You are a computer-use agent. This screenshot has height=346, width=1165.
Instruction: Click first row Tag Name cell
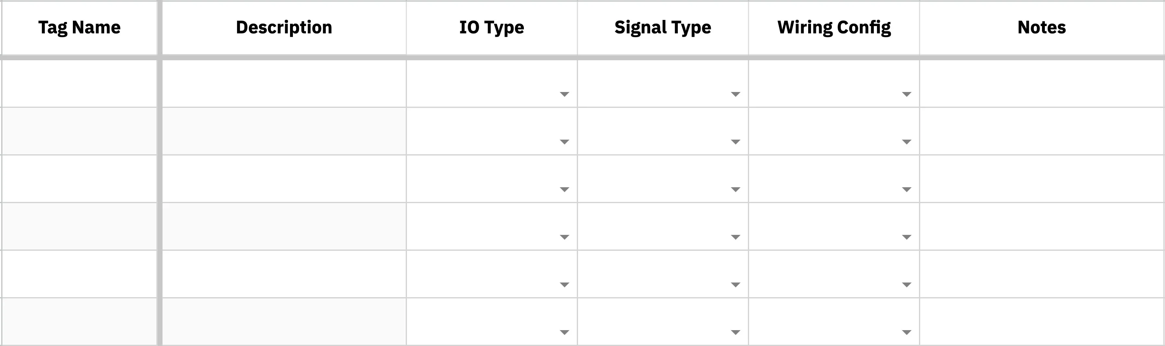[x=79, y=83]
